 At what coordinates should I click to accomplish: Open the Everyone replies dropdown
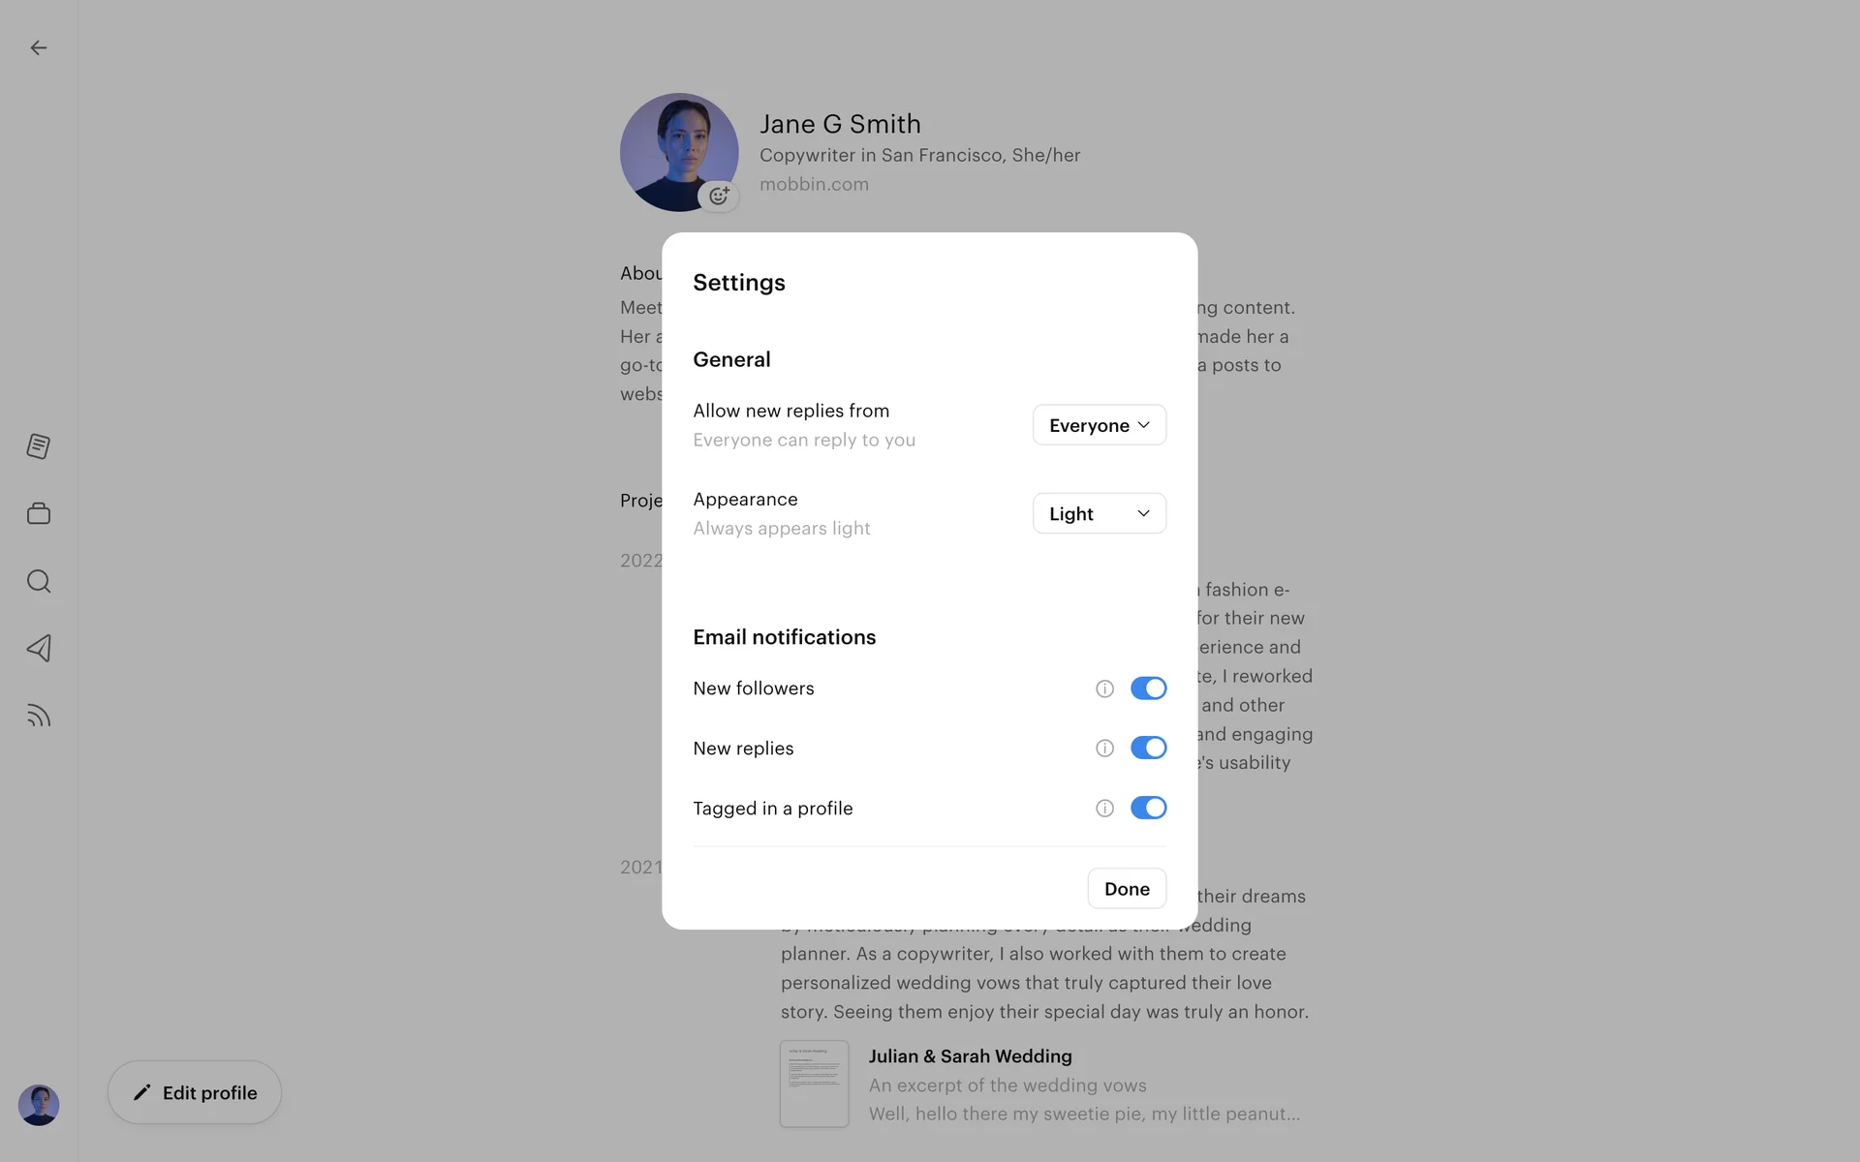click(x=1099, y=425)
